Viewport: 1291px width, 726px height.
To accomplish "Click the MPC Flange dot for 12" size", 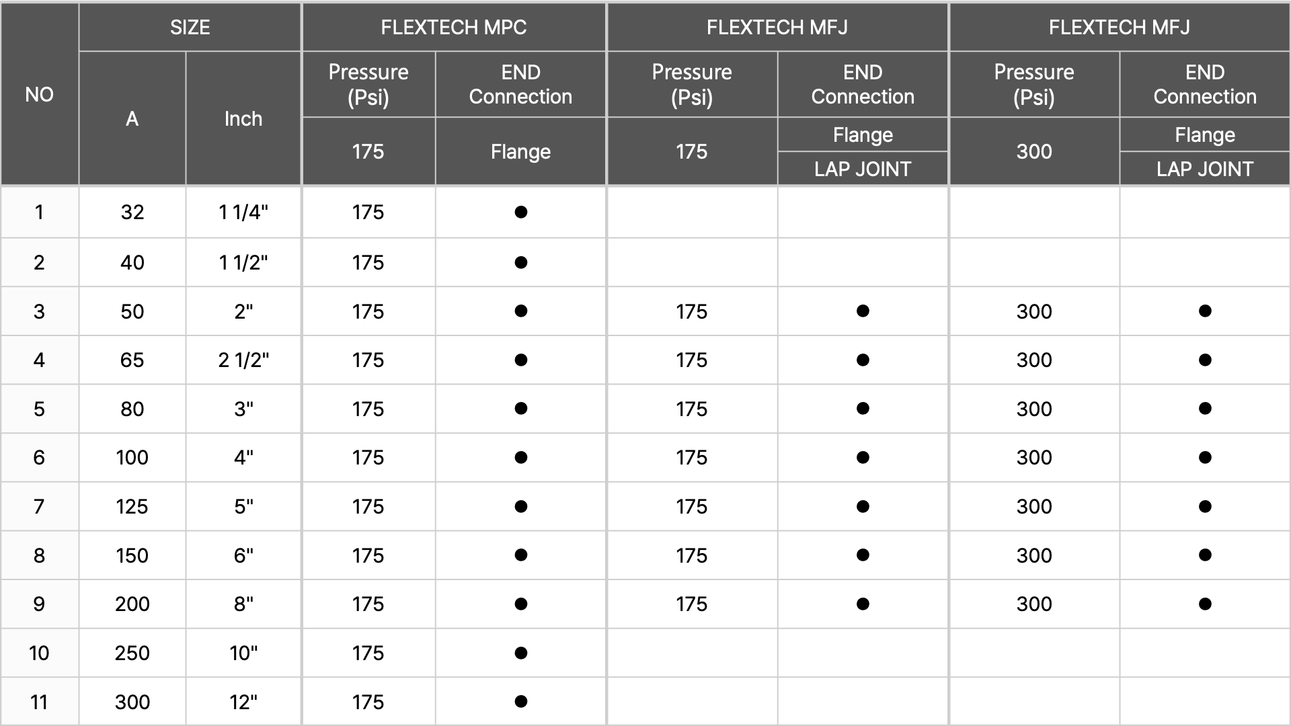I will point(520,701).
